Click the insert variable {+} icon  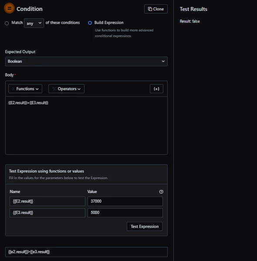point(156,89)
